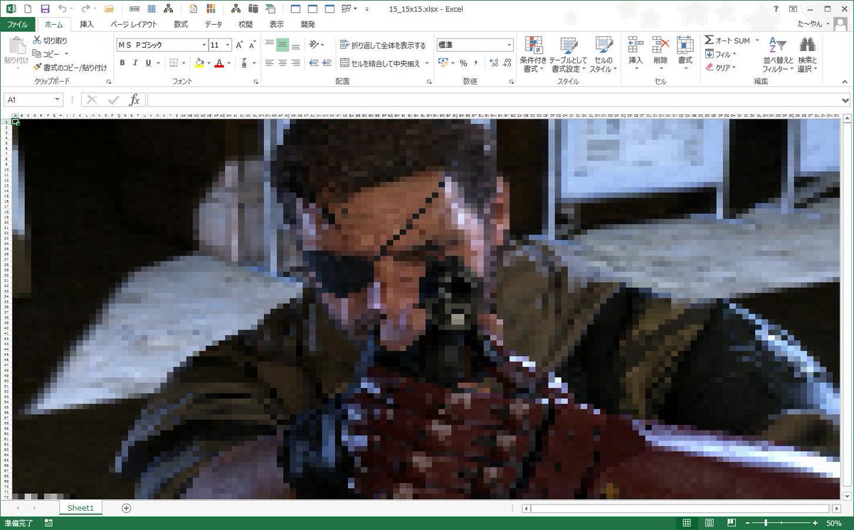Switch to the Data (データ) tab
This screenshot has height=530, width=854.
pos(213,24)
